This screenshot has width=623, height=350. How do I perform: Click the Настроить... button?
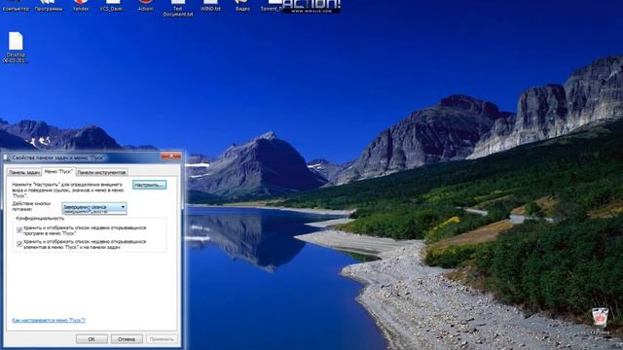149,185
